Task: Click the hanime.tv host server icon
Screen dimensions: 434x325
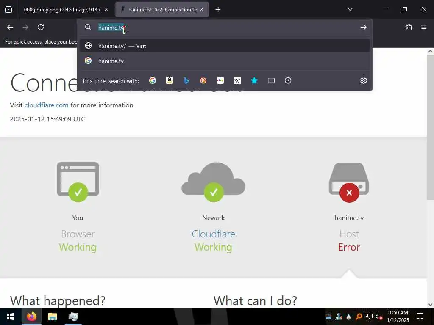Action: pos(349,182)
